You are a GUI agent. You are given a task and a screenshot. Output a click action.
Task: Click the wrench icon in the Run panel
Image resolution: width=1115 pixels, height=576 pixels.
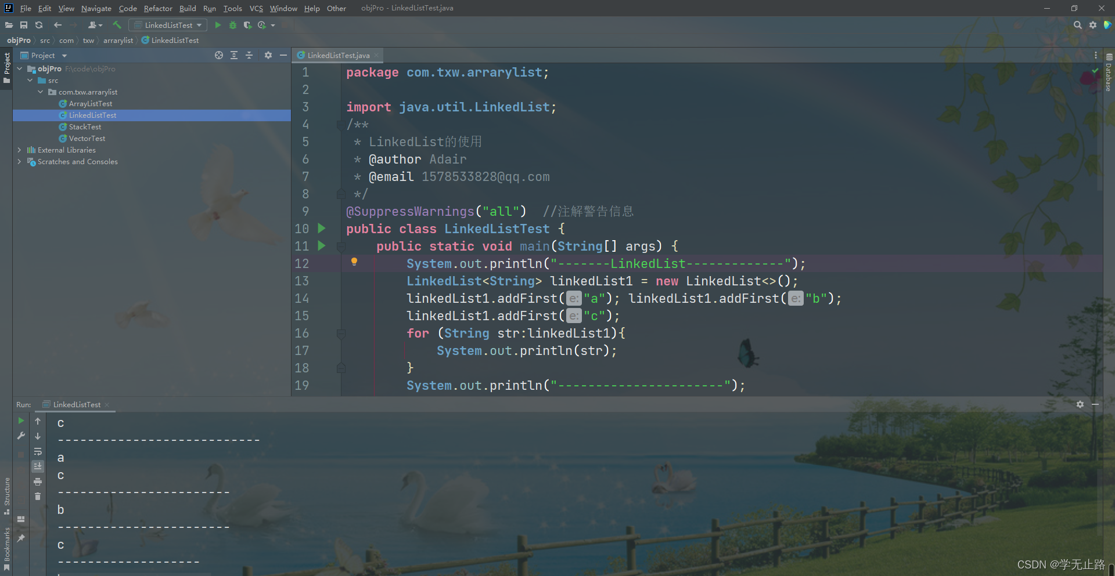(21, 436)
